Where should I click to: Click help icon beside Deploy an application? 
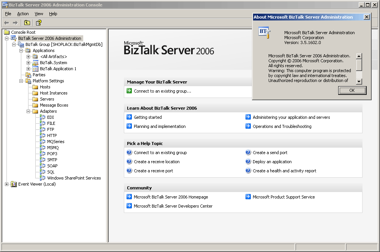(x=248, y=161)
